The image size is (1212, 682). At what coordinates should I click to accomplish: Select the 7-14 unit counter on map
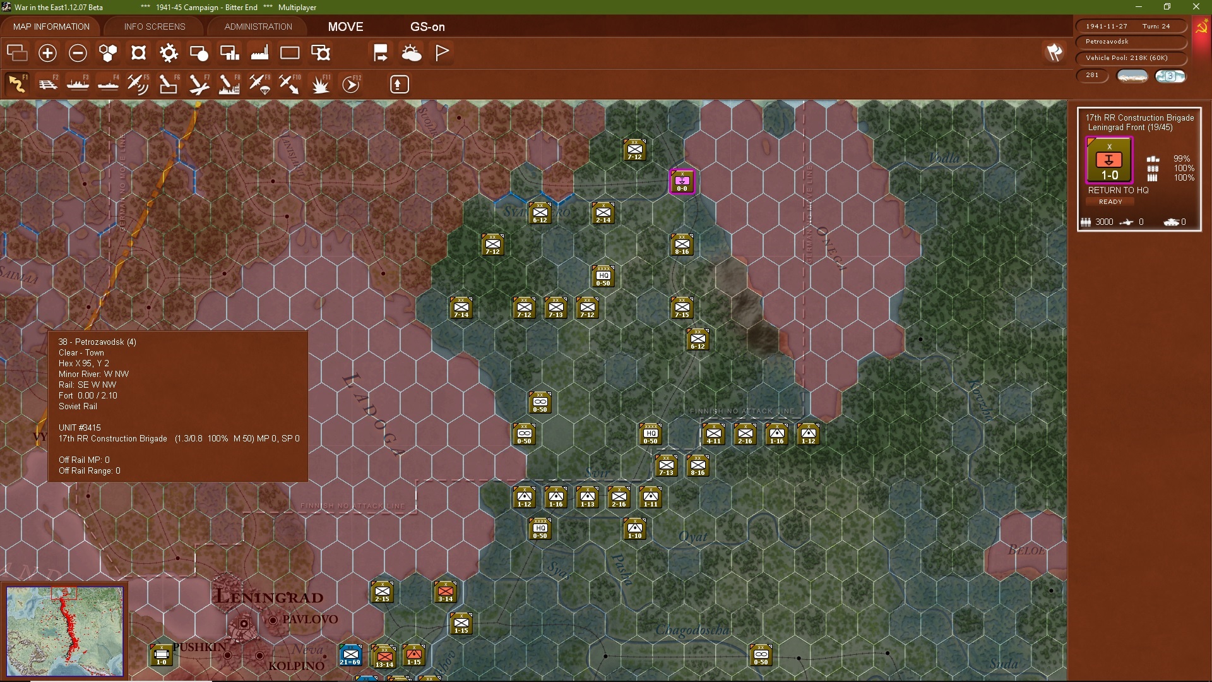461,308
